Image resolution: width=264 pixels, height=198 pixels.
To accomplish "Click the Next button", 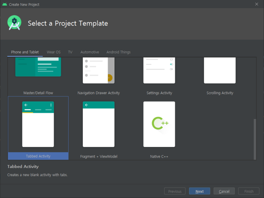I will click(x=200, y=191).
